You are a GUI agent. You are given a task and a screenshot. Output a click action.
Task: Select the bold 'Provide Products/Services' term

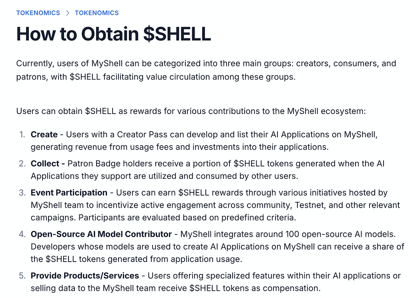[85, 276]
